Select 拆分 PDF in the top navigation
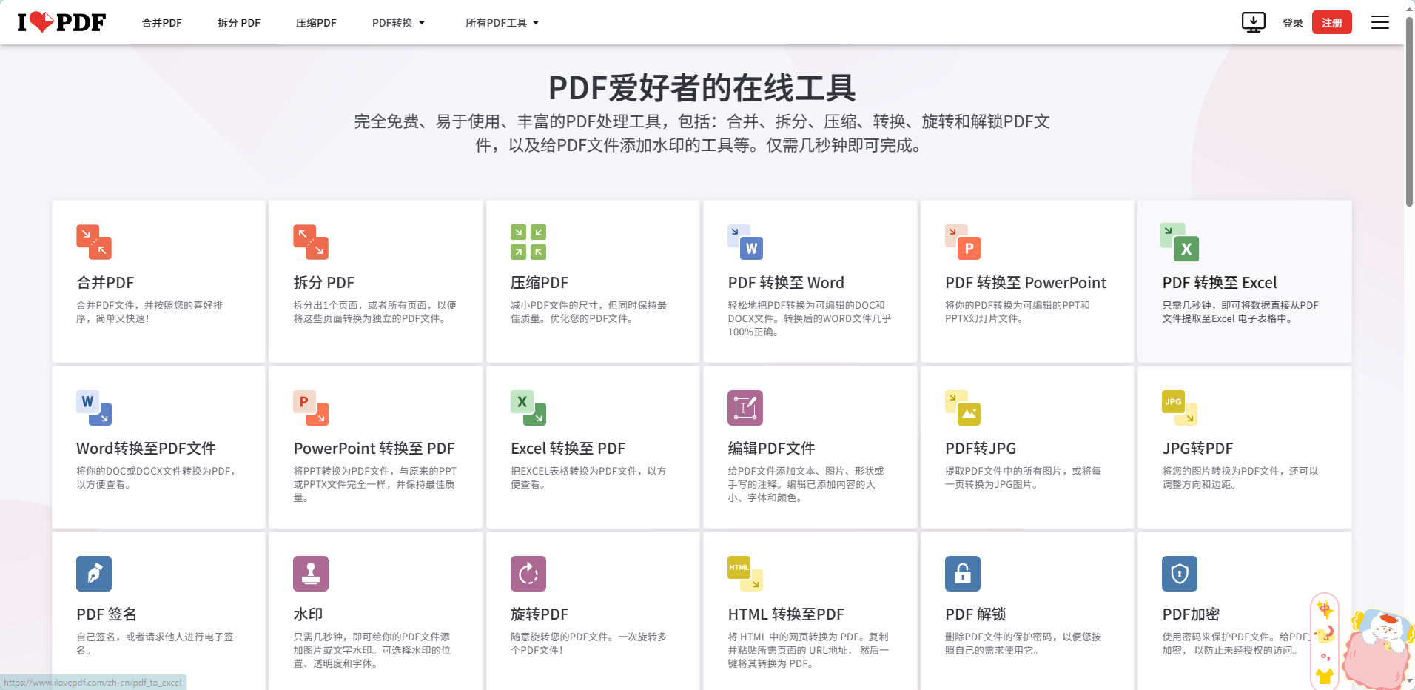The height and width of the screenshot is (690, 1415). pyautogui.click(x=239, y=23)
